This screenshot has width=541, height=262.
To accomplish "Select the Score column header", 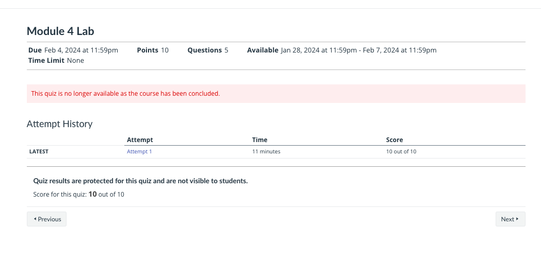I will point(395,140).
